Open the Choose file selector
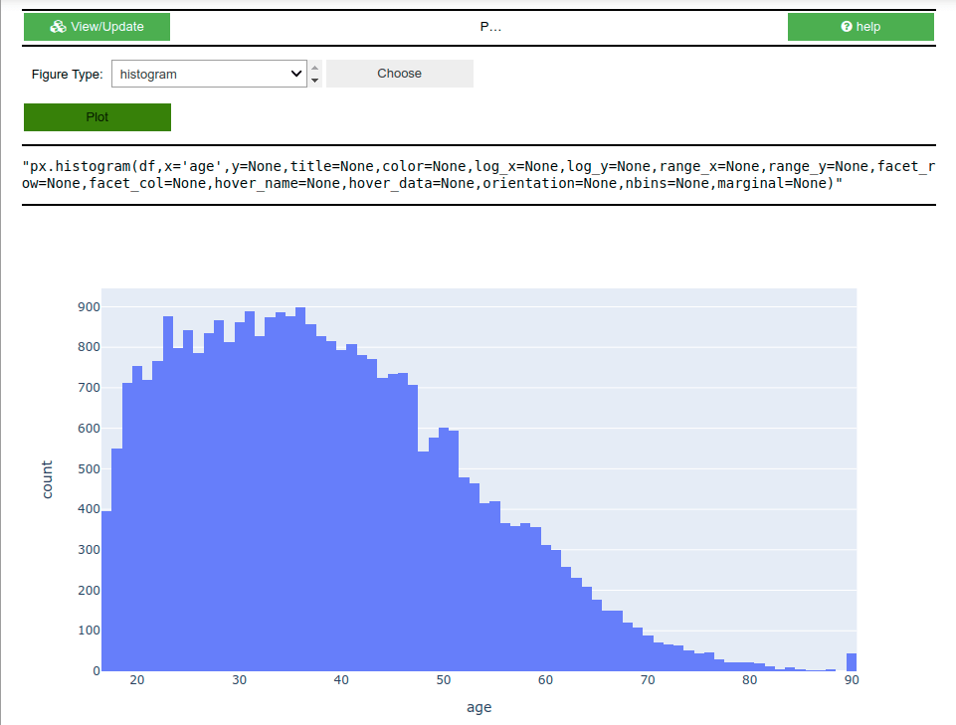This screenshot has height=725, width=956. (x=399, y=73)
